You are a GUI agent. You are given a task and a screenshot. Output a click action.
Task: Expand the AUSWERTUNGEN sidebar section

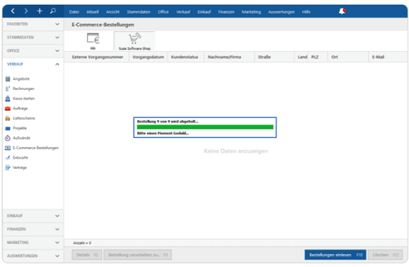click(x=33, y=256)
